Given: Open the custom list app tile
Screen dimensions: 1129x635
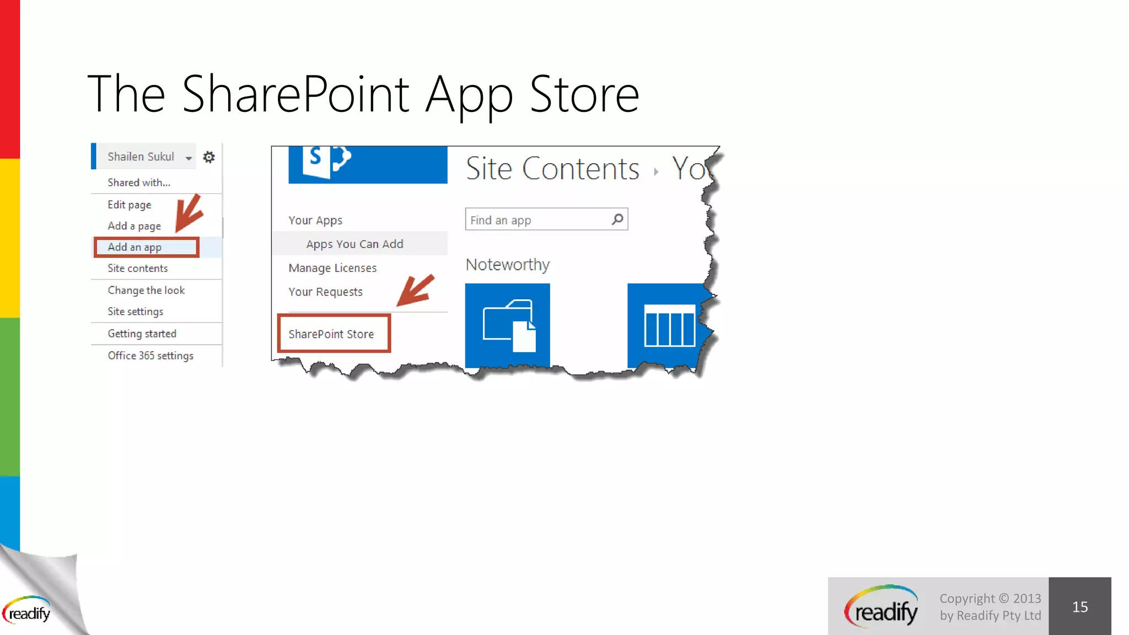Looking at the screenshot, I should pyautogui.click(x=669, y=325).
